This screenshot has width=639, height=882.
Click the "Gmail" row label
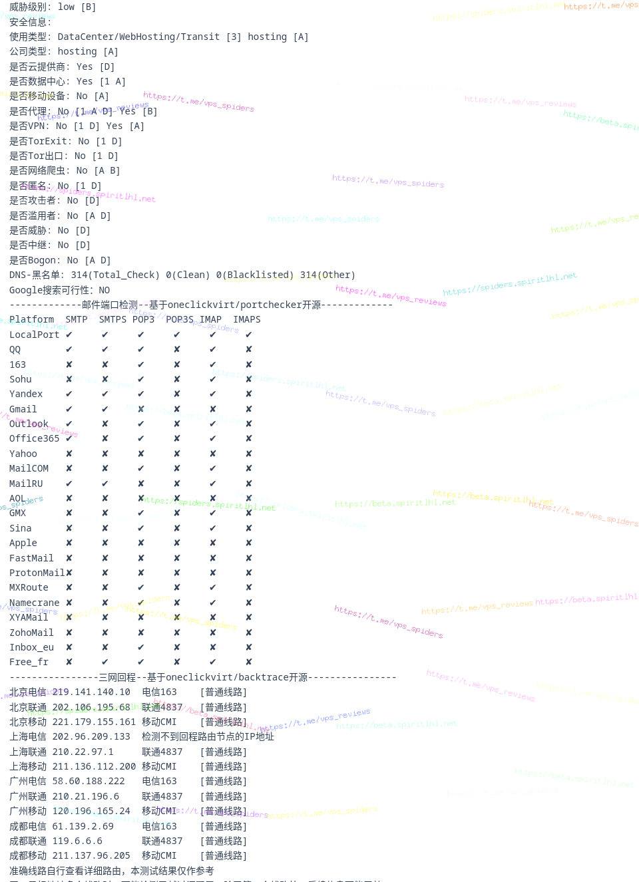(x=23, y=409)
